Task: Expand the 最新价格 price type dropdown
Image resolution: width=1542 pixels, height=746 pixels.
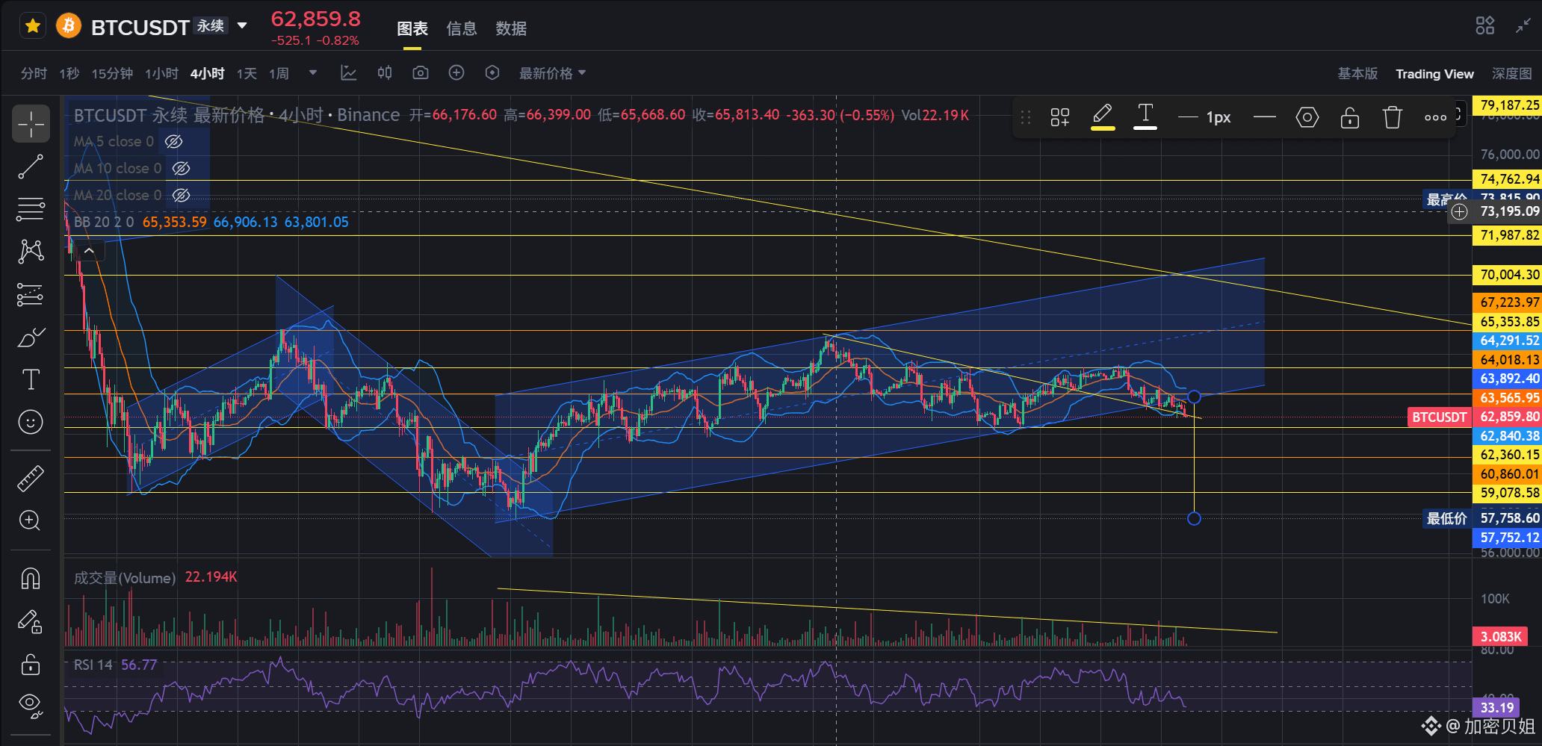Action: click(x=553, y=73)
